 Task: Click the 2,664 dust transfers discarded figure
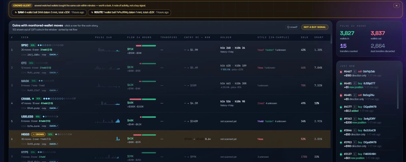click(378, 46)
